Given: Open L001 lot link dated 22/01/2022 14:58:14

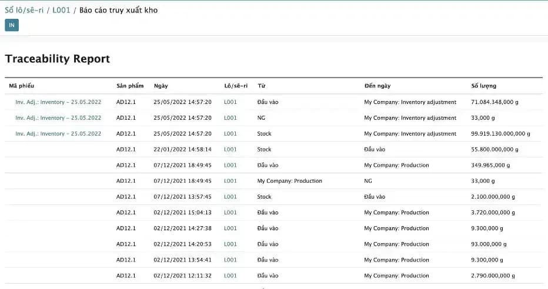Looking at the screenshot, I should pos(230,149).
